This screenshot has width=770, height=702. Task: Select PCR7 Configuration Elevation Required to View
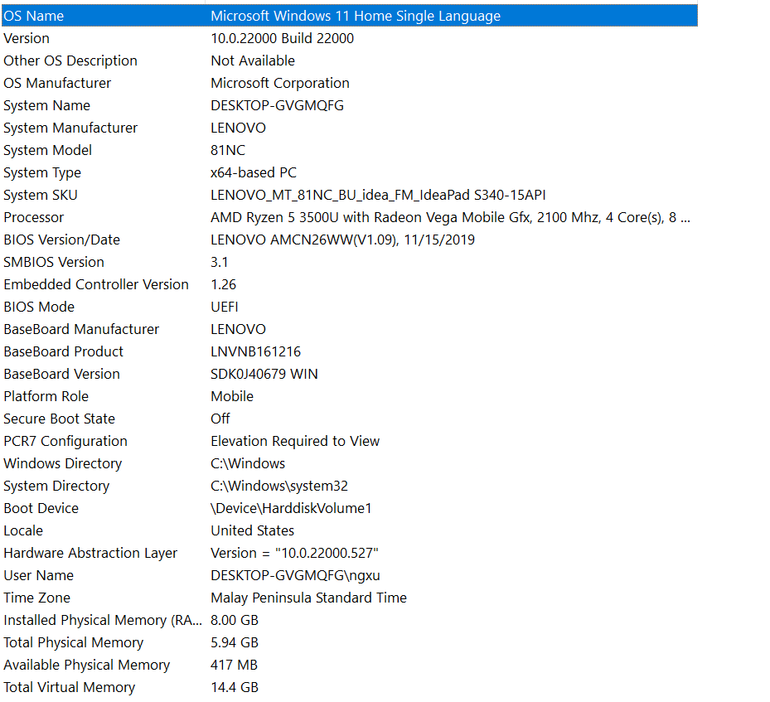pyautogui.click(x=295, y=441)
